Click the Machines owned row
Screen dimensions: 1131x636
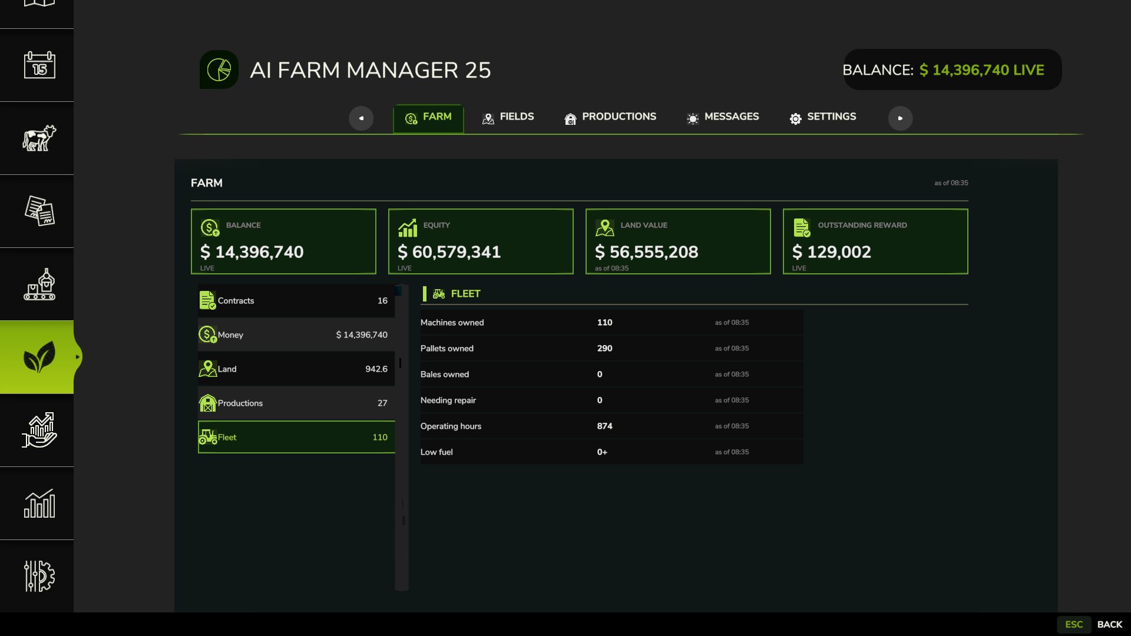(611, 323)
